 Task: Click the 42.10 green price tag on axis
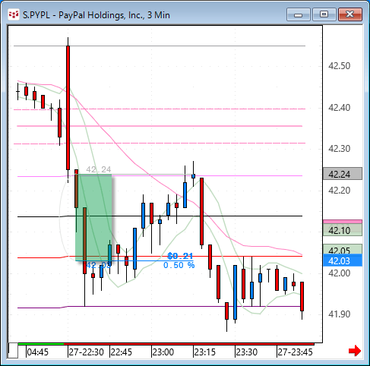click(x=343, y=230)
